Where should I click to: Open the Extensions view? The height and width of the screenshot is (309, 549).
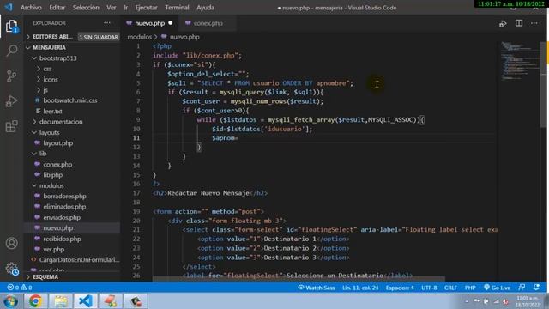click(11, 126)
